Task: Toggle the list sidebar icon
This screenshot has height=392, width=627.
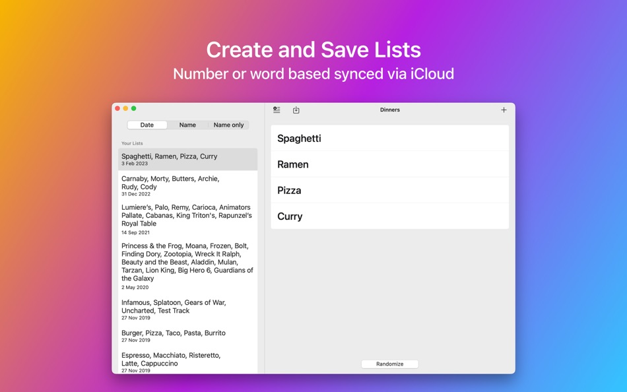Action: point(277,110)
